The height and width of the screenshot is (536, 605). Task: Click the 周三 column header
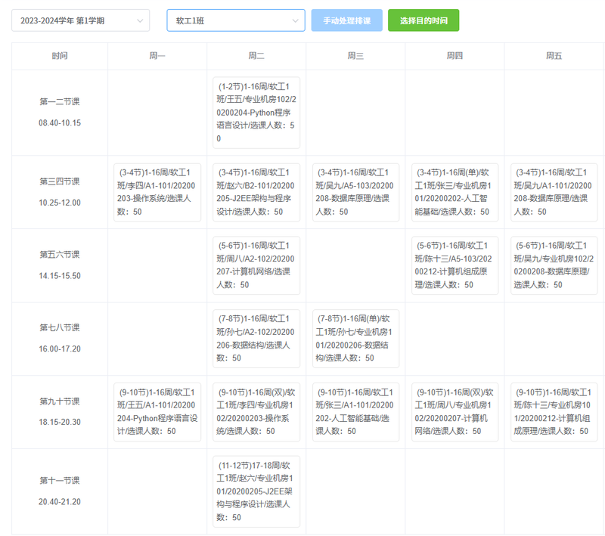click(x=355, y=56)
